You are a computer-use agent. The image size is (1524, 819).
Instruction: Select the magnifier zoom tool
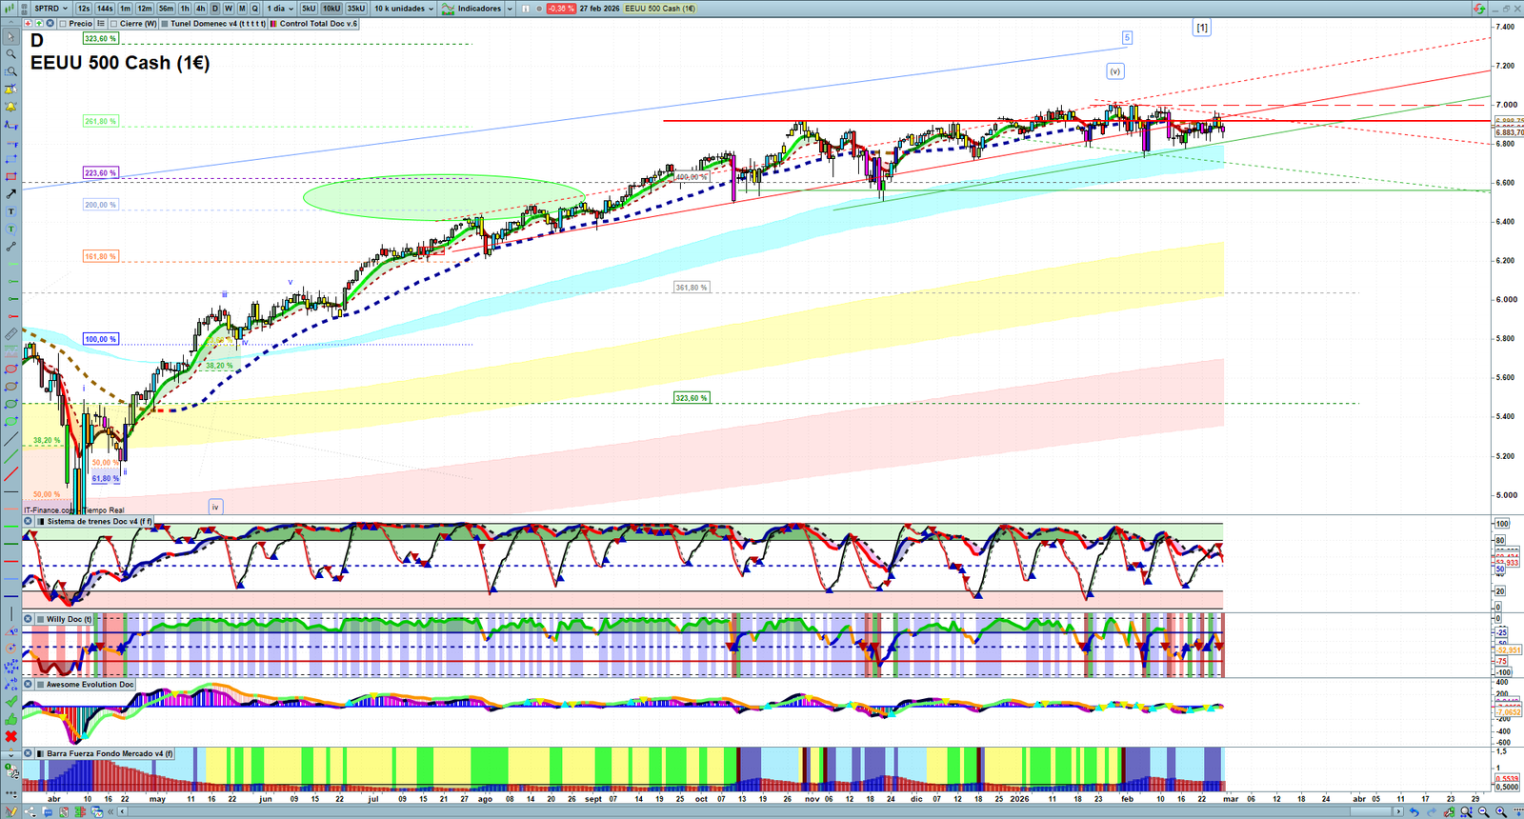coord(10,54)
